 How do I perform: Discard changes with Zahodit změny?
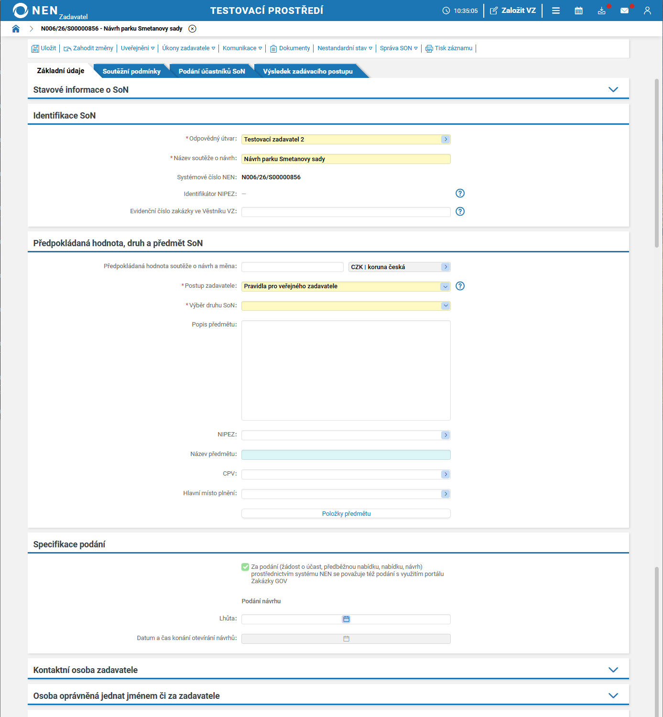click(x=88, y=48)
